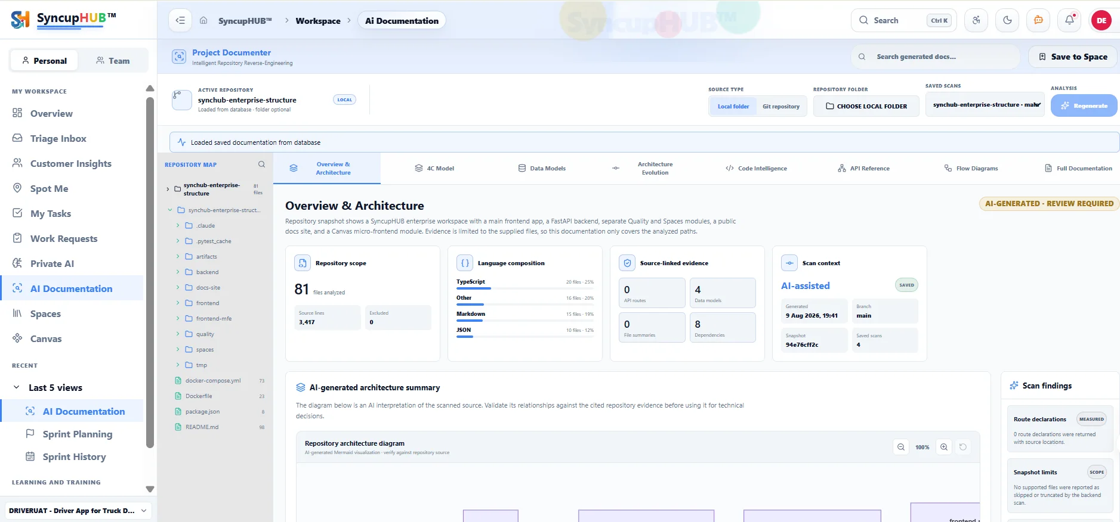Screen dimensions: 1120x522
Task: Expand the tmp folder
Action: [178, 365]
